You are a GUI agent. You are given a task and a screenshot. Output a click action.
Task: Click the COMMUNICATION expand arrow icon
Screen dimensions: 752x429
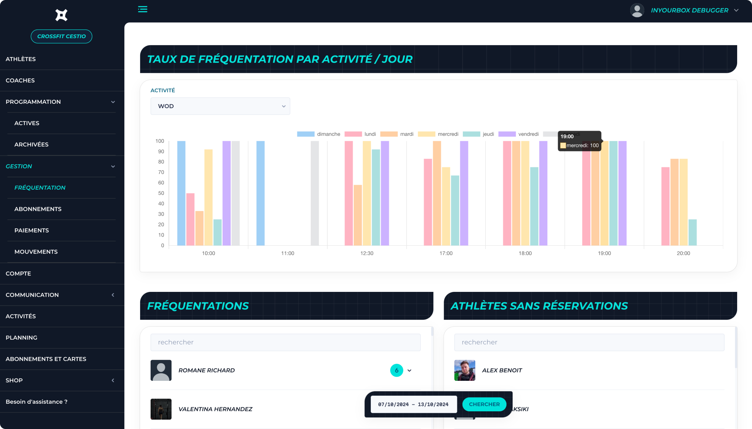click(113, 295)
